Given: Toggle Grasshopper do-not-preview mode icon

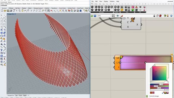Looking at the screenshot, I should click(x=154, y=16).
